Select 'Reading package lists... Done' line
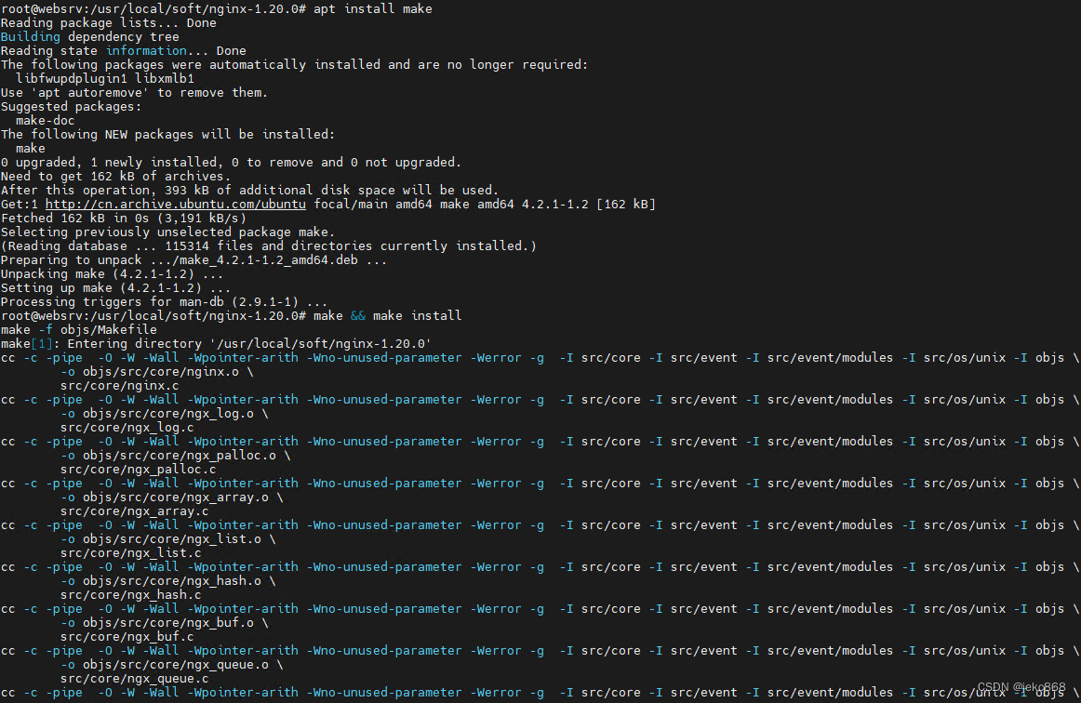The image size is (1081, 703). [109, 22]
